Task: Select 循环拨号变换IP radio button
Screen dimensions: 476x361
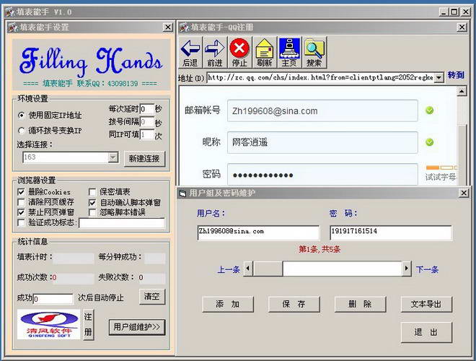Action: (x=21, y=131)
